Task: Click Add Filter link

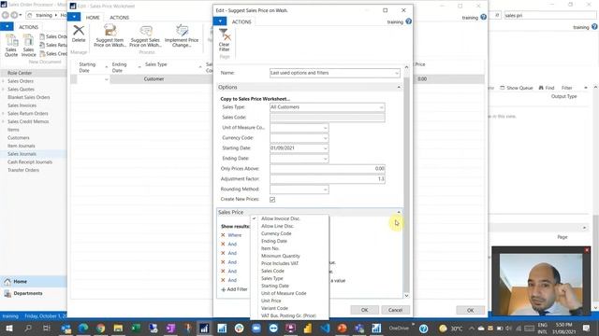Action: 235,289
